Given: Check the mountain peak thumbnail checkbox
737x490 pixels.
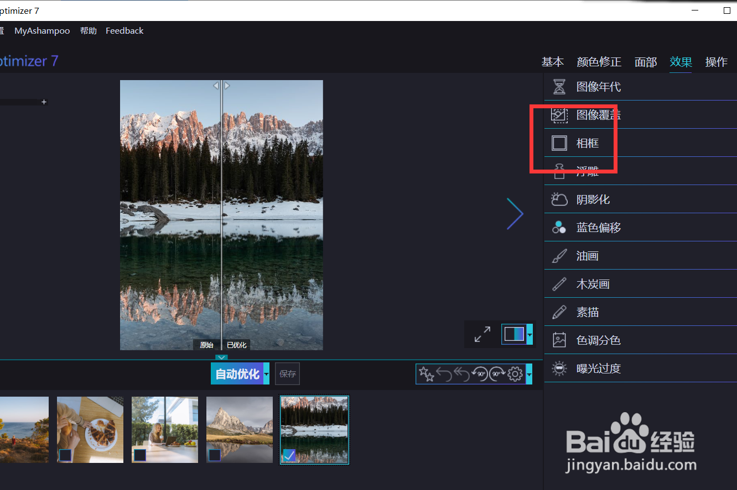Looking at the screenshot, I should 215,455.
